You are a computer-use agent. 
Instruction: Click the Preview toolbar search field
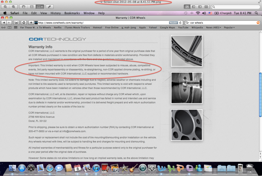pos(236,7)
